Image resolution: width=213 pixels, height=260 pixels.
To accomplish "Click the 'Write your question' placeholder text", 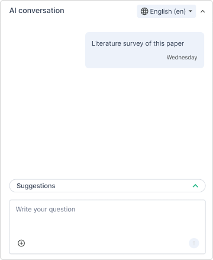I will (x=46, y=210).
